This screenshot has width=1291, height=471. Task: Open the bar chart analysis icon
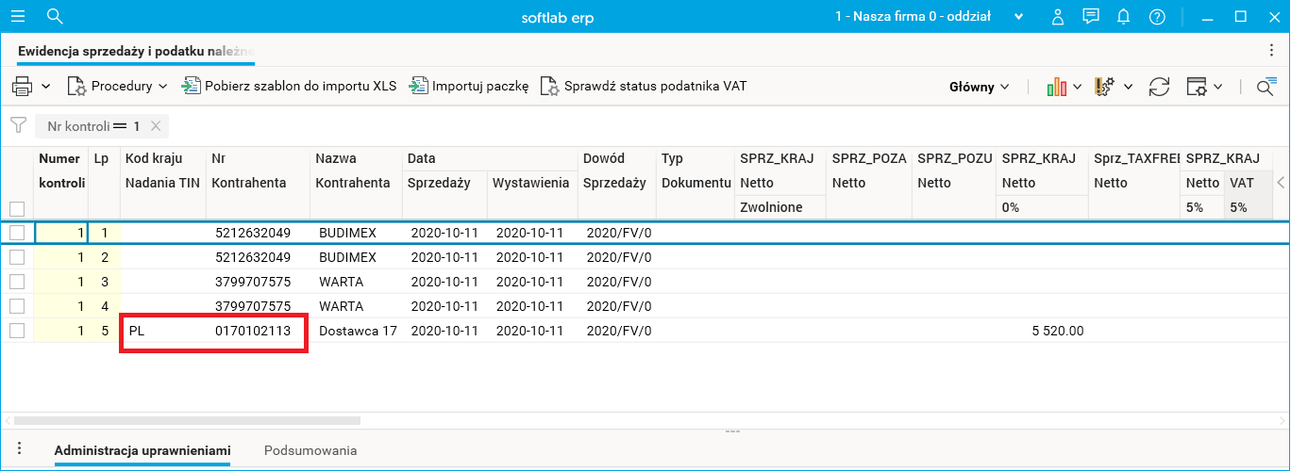pos(1057,87)
